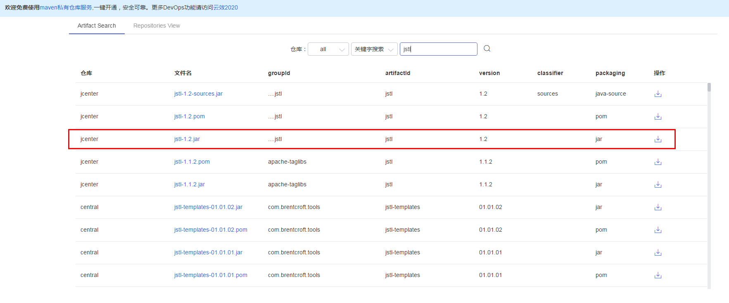Screen dimensions: 729x303
Task: Open jstl-1.2.jar file link
Action: 187,139
